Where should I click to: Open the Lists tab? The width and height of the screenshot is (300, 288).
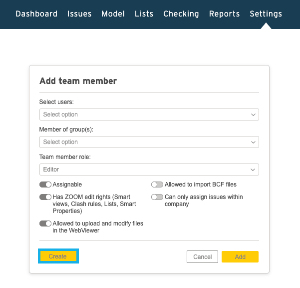(144, 14)
